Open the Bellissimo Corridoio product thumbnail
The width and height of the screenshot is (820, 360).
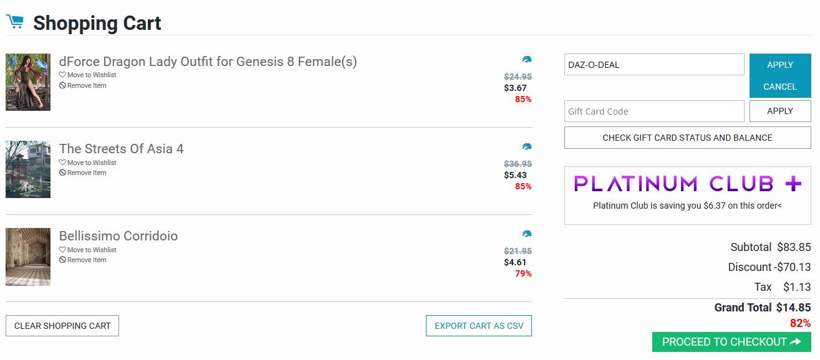[28, 257]
